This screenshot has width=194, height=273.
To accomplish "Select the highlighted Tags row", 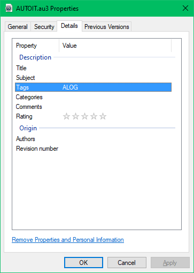I will [x=93, y=87].
